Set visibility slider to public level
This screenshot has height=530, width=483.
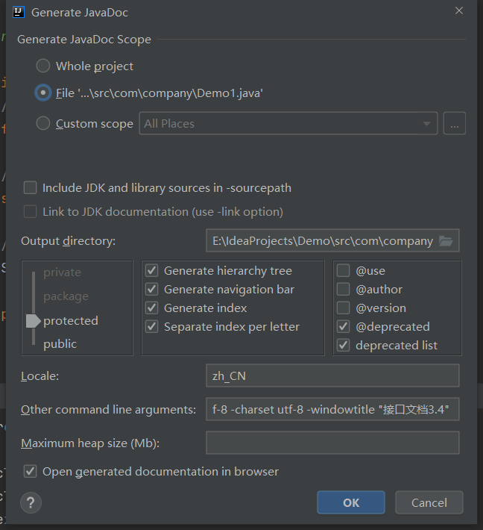coord(60,344)
